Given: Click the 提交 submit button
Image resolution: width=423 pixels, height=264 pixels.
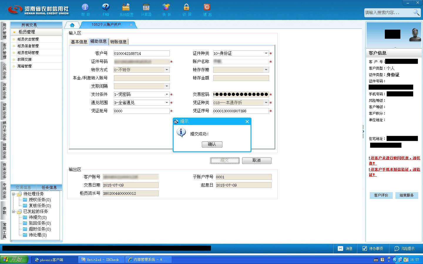Looking at the screenshot, I should tap(225, 160).
